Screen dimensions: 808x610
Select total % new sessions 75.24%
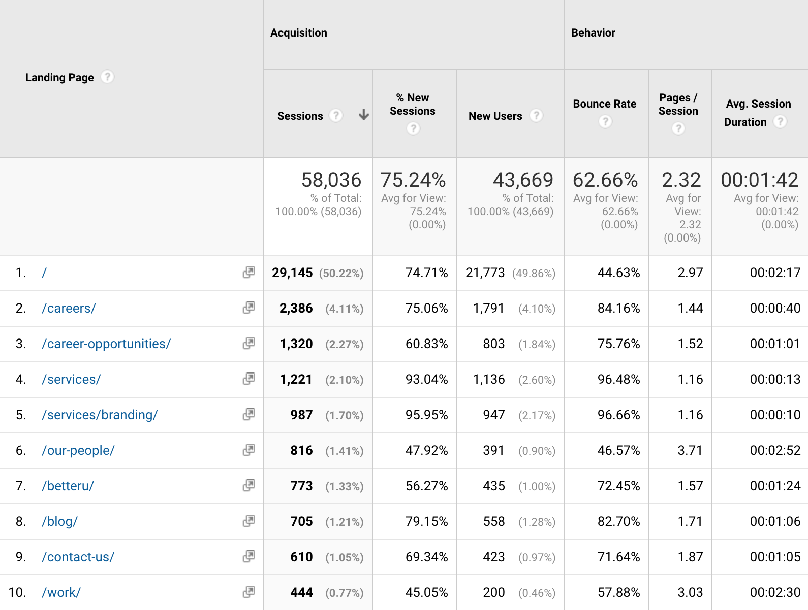[413, 180]
